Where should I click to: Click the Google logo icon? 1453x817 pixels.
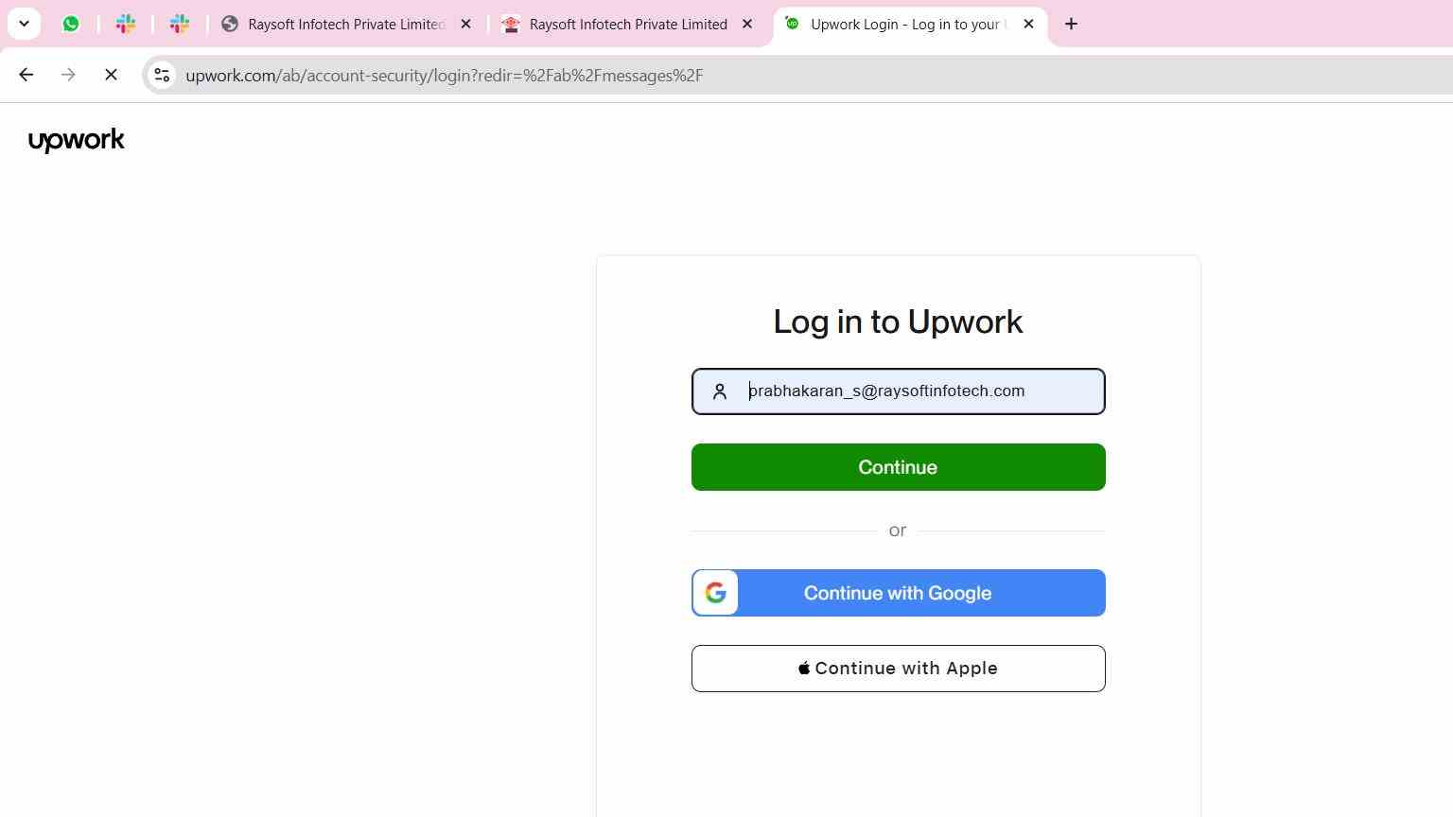[716, 593]
